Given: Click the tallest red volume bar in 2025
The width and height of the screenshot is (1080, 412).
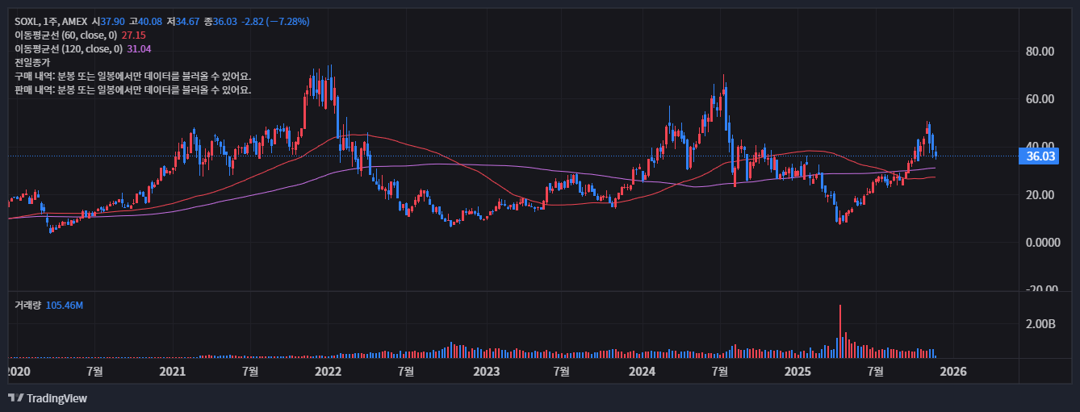Looking at the screenshot, I should [x=840, y=331].
